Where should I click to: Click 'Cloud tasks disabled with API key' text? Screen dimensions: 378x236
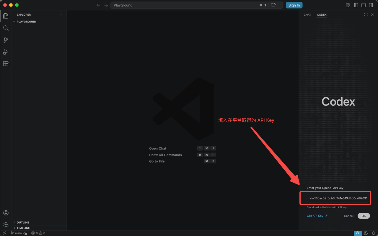327,207
